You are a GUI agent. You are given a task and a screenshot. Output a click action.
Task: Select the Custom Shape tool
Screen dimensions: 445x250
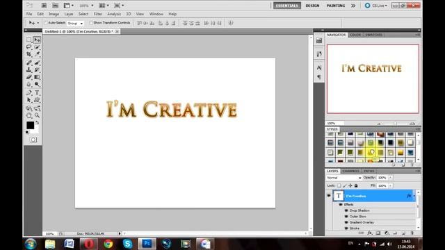point(37,100)
